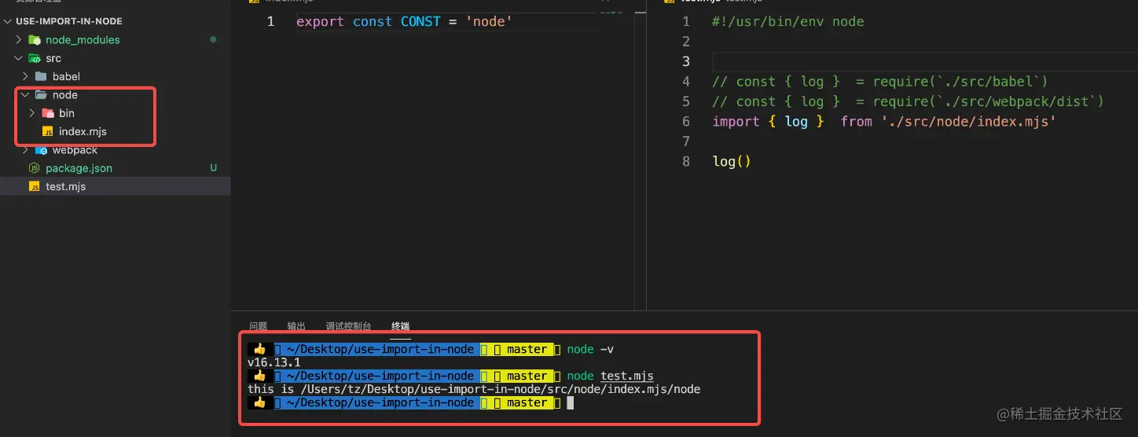Click the 'import' keyword on line 6

click(736, 121)
